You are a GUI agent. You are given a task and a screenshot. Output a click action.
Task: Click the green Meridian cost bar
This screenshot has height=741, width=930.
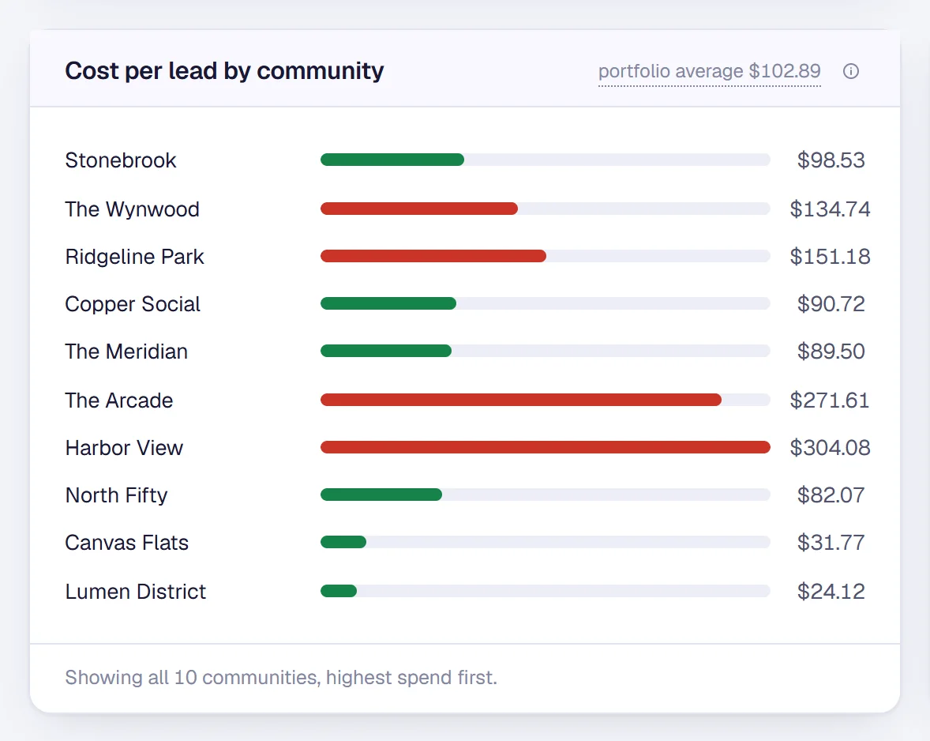[385, 351]
